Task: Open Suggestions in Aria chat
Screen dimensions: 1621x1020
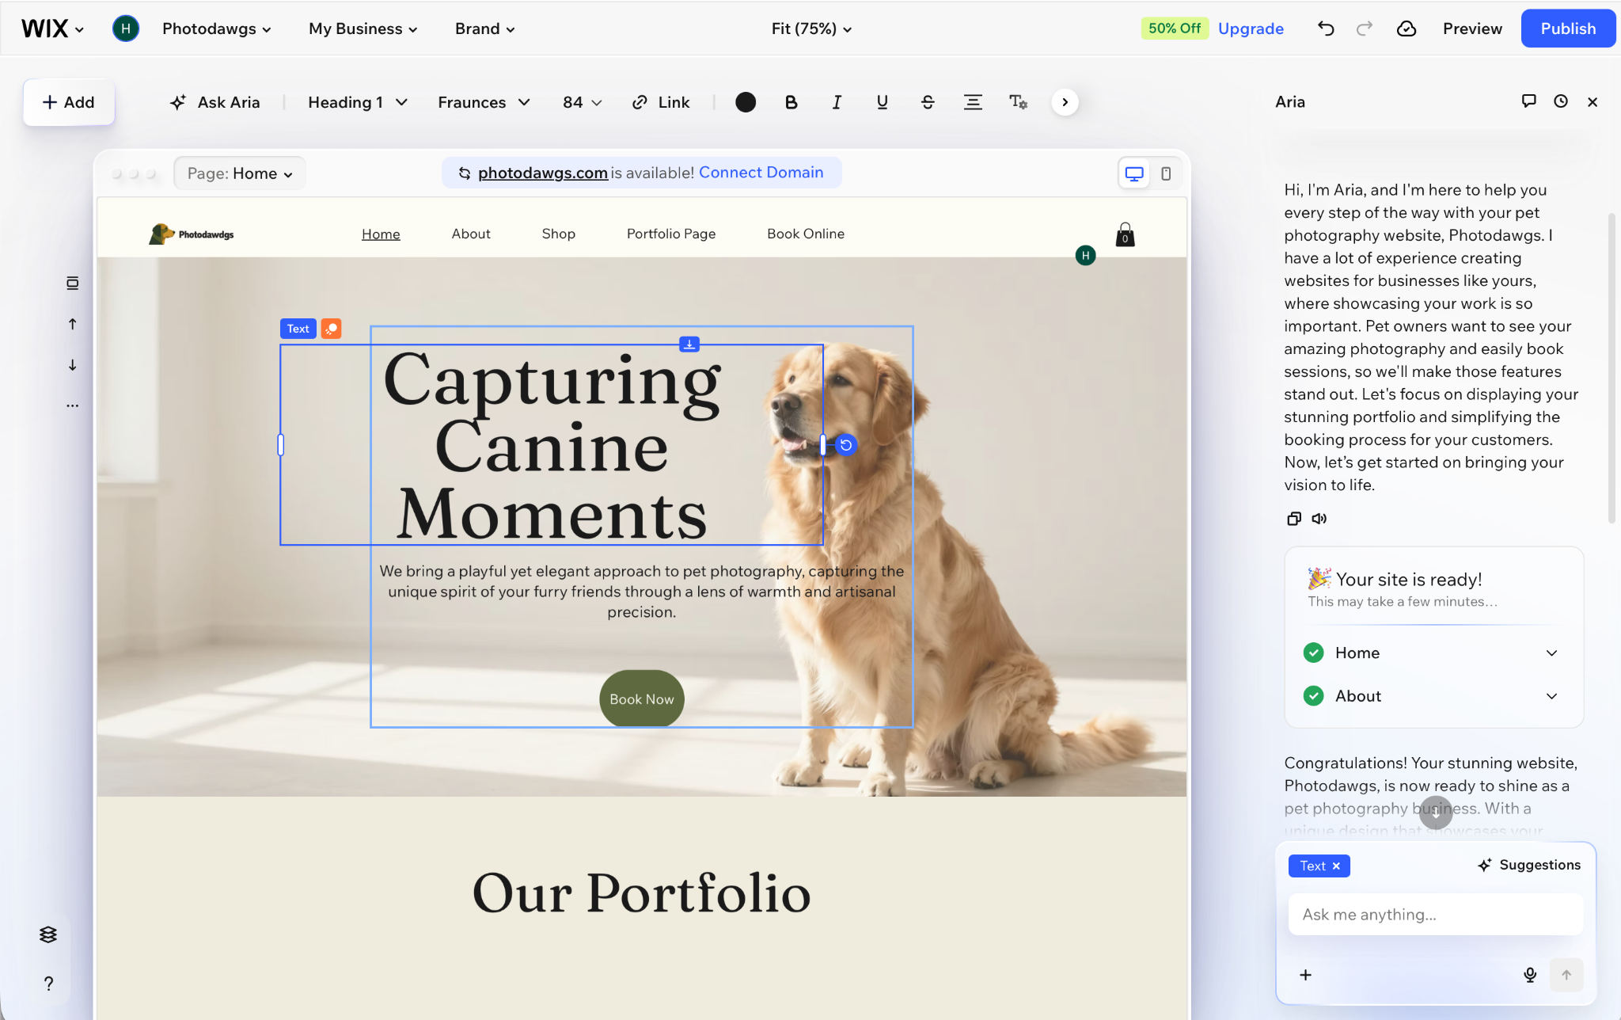Action: (x=1529, y=865)
